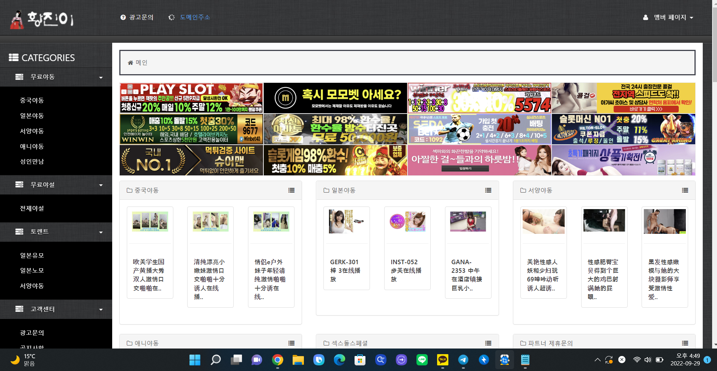Click the question-mark icon beside 광고문의
This screenshot has width=717, height=371.
click(123, 17)
